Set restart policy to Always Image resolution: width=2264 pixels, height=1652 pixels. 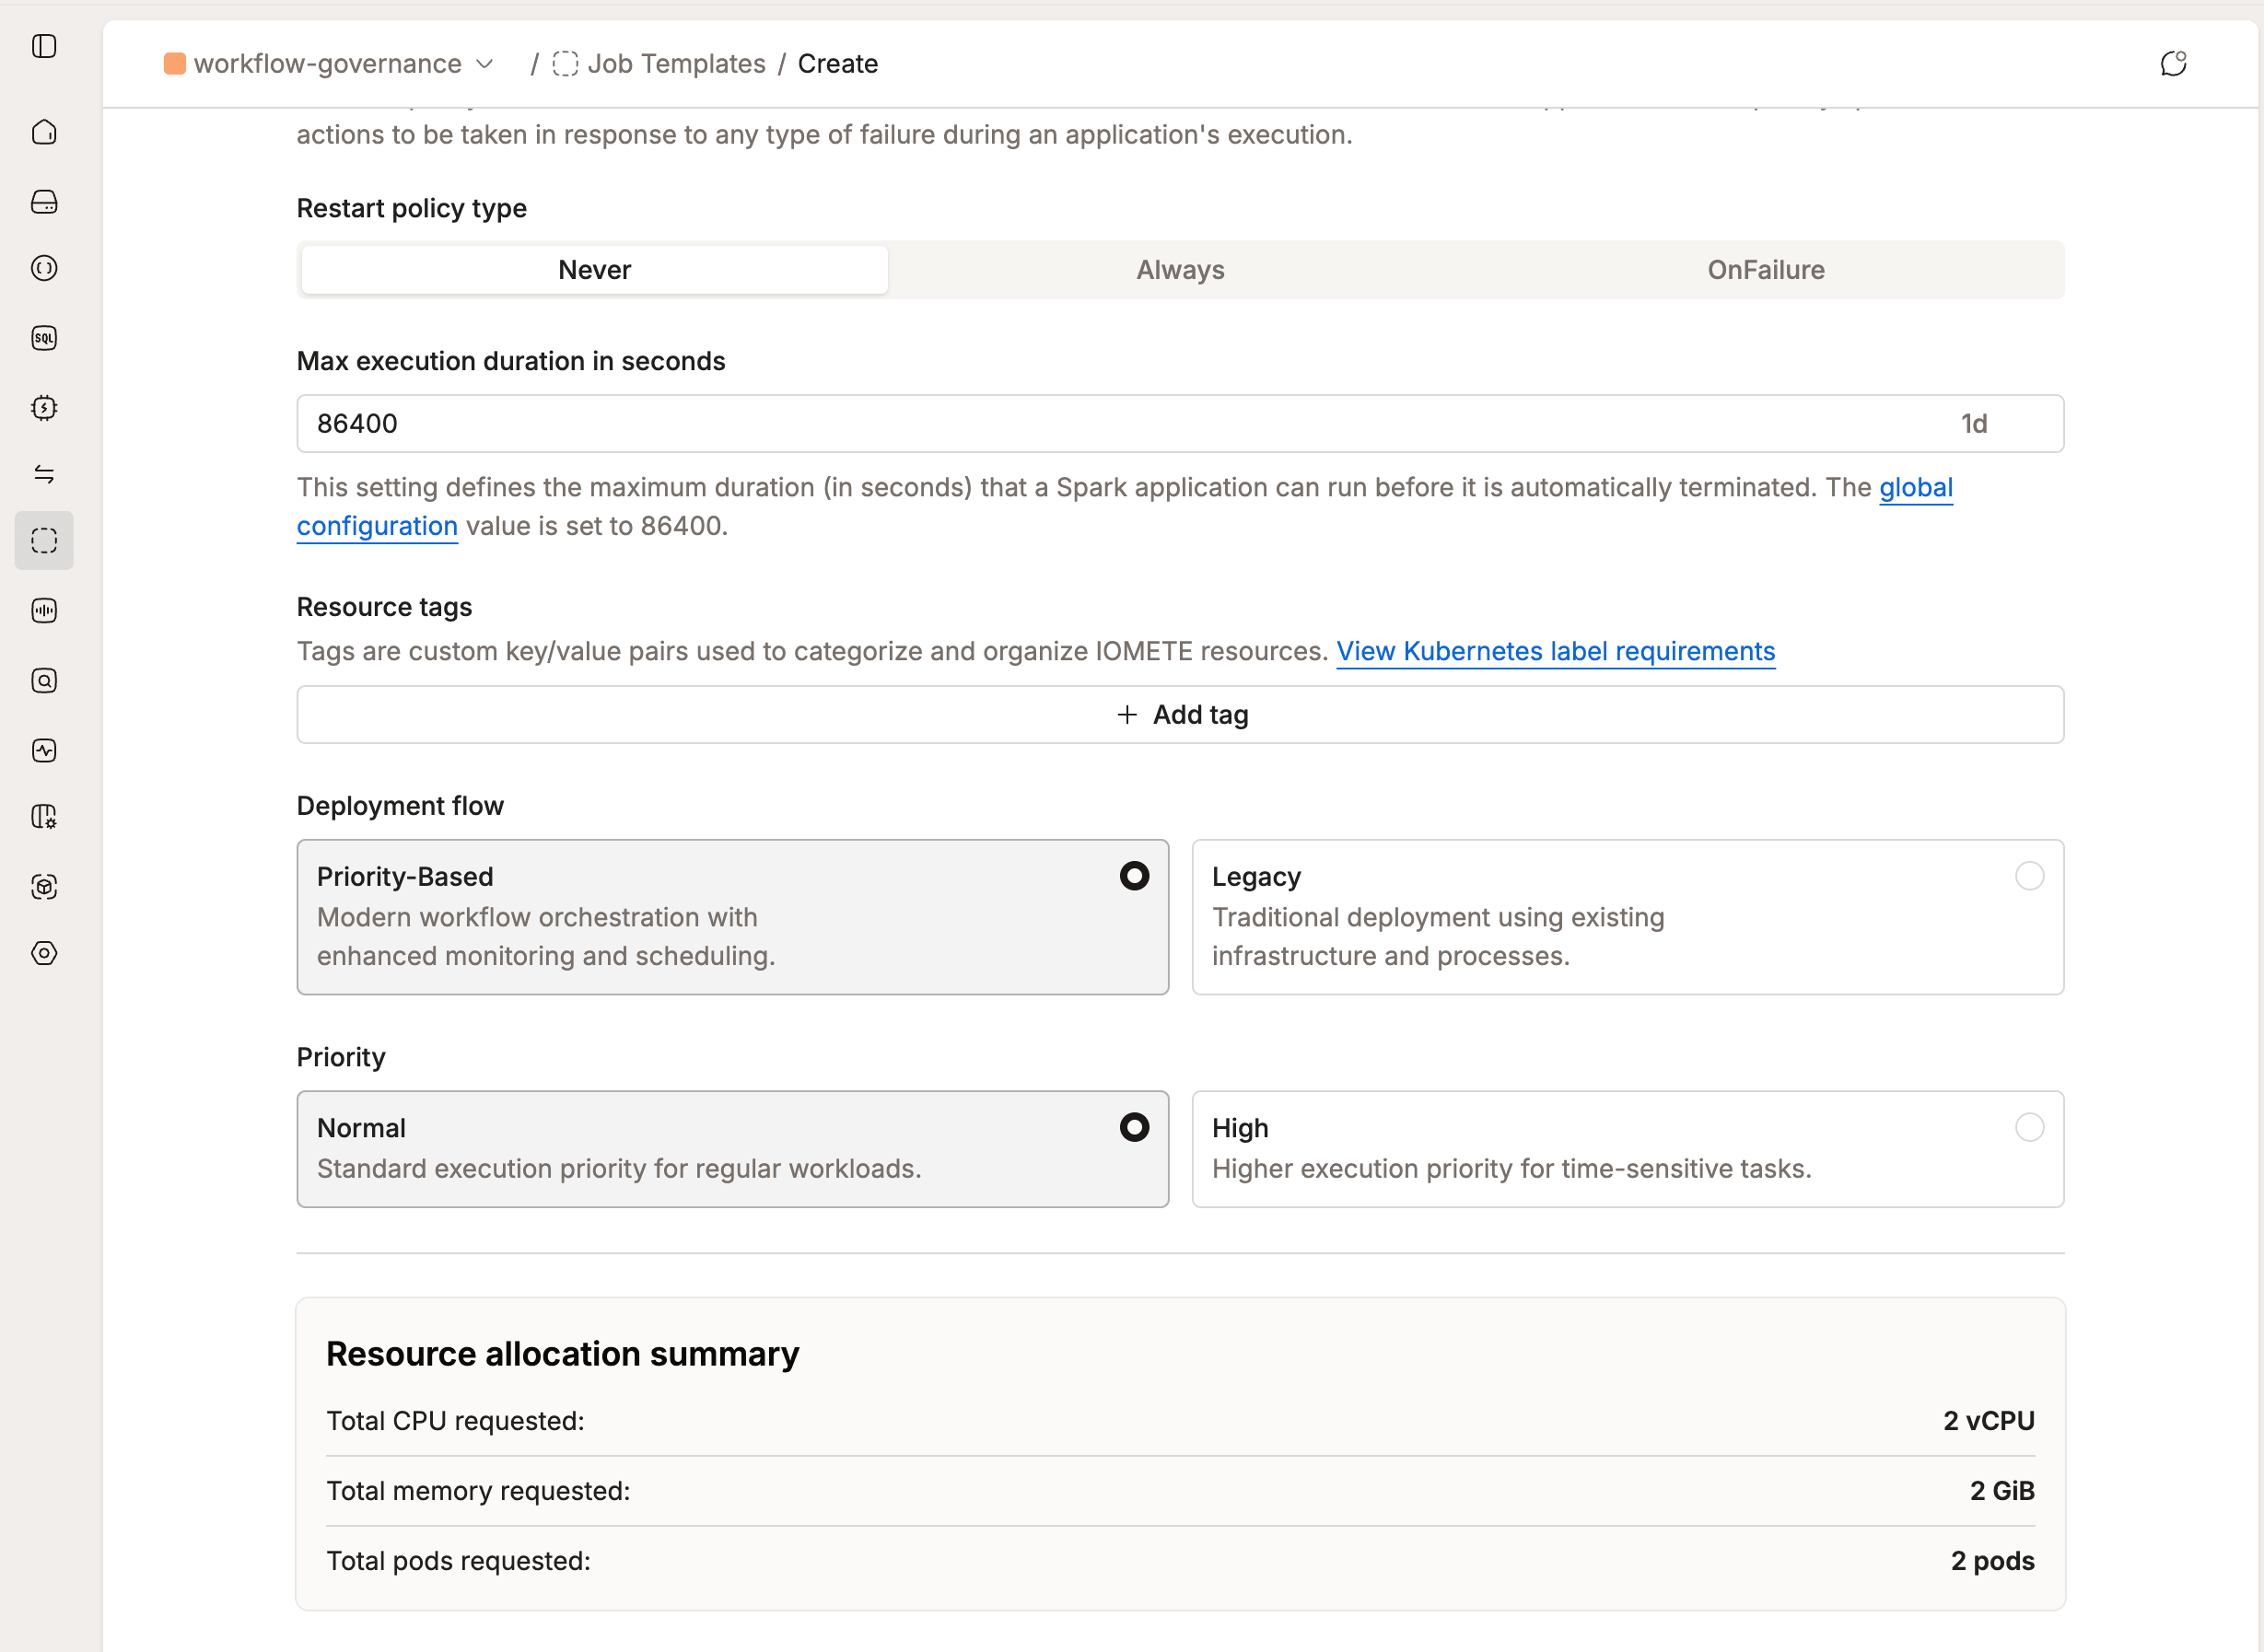pyautogui.click(x=1180, y=270)
